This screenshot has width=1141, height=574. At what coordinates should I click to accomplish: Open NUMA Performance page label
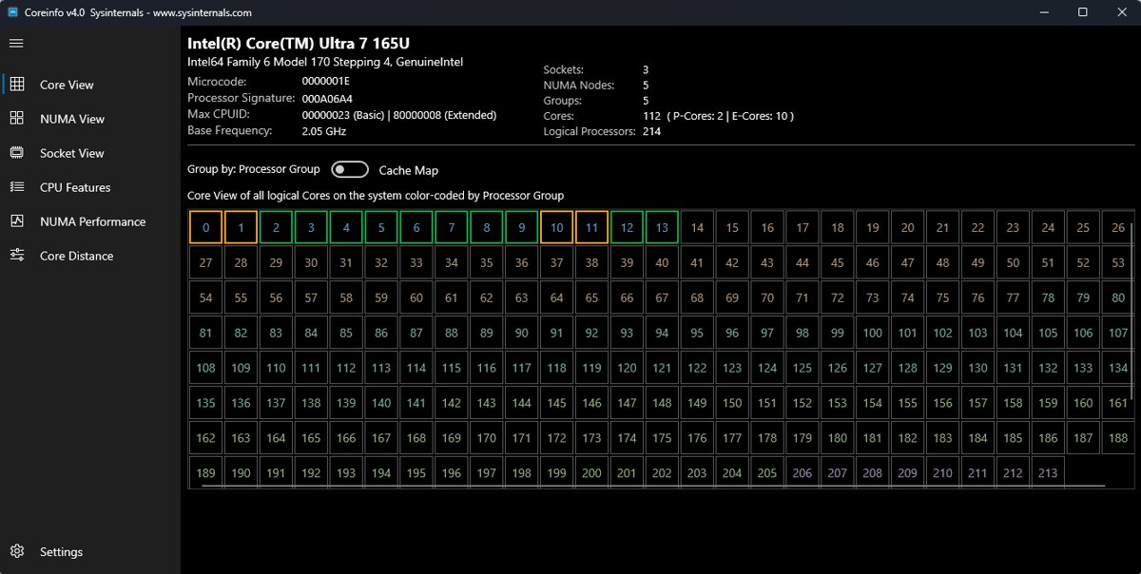click(x=93, y=221)
